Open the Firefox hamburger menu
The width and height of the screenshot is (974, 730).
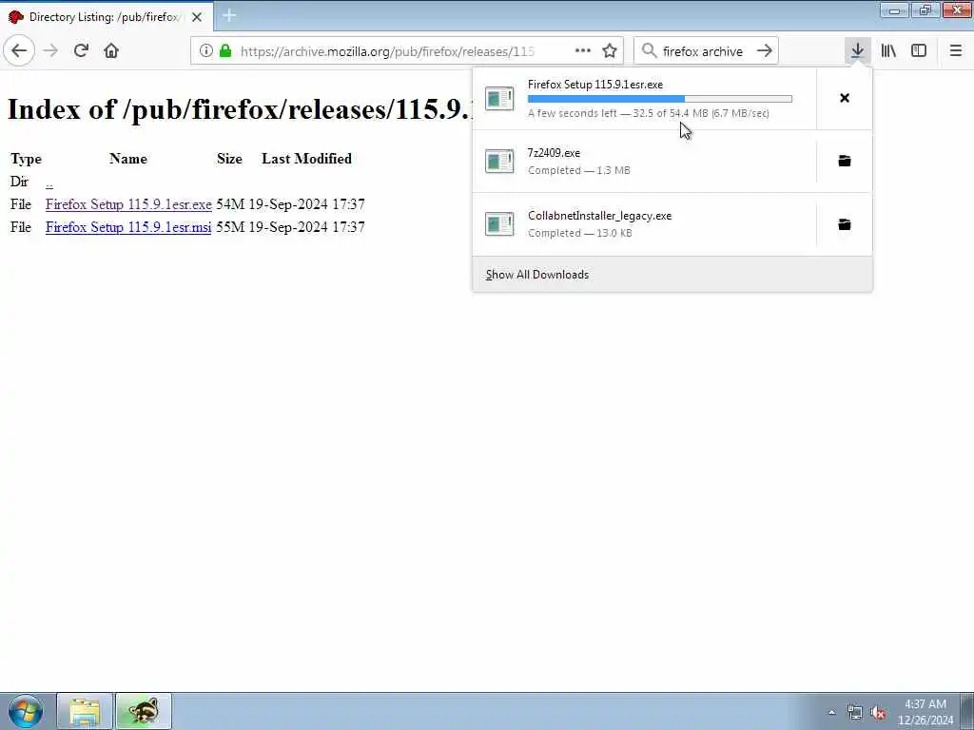point(956,51)
